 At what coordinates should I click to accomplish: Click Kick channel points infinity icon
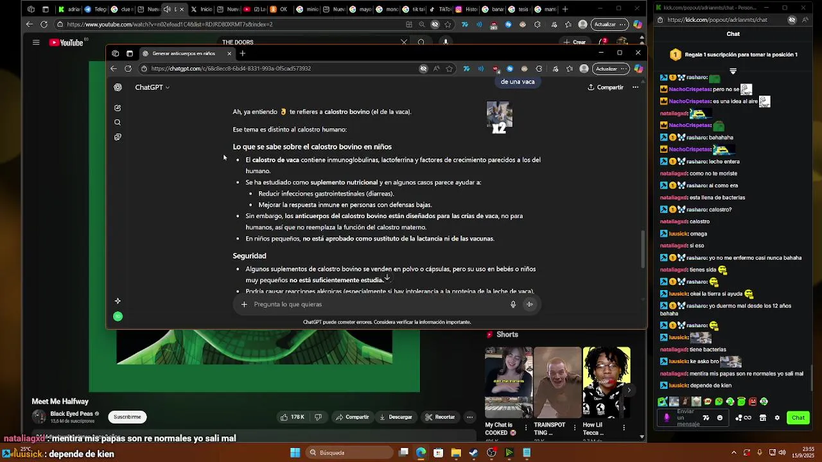pyautogui.click(x=743, y=418)
